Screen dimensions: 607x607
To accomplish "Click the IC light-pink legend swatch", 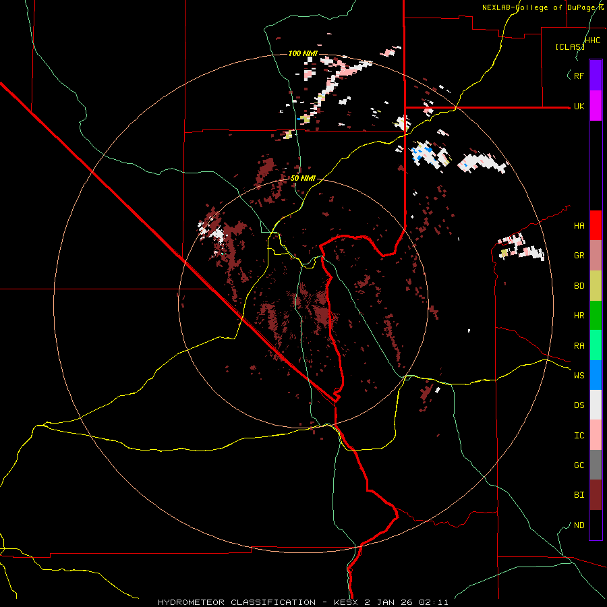I will [x=596, y=435].
